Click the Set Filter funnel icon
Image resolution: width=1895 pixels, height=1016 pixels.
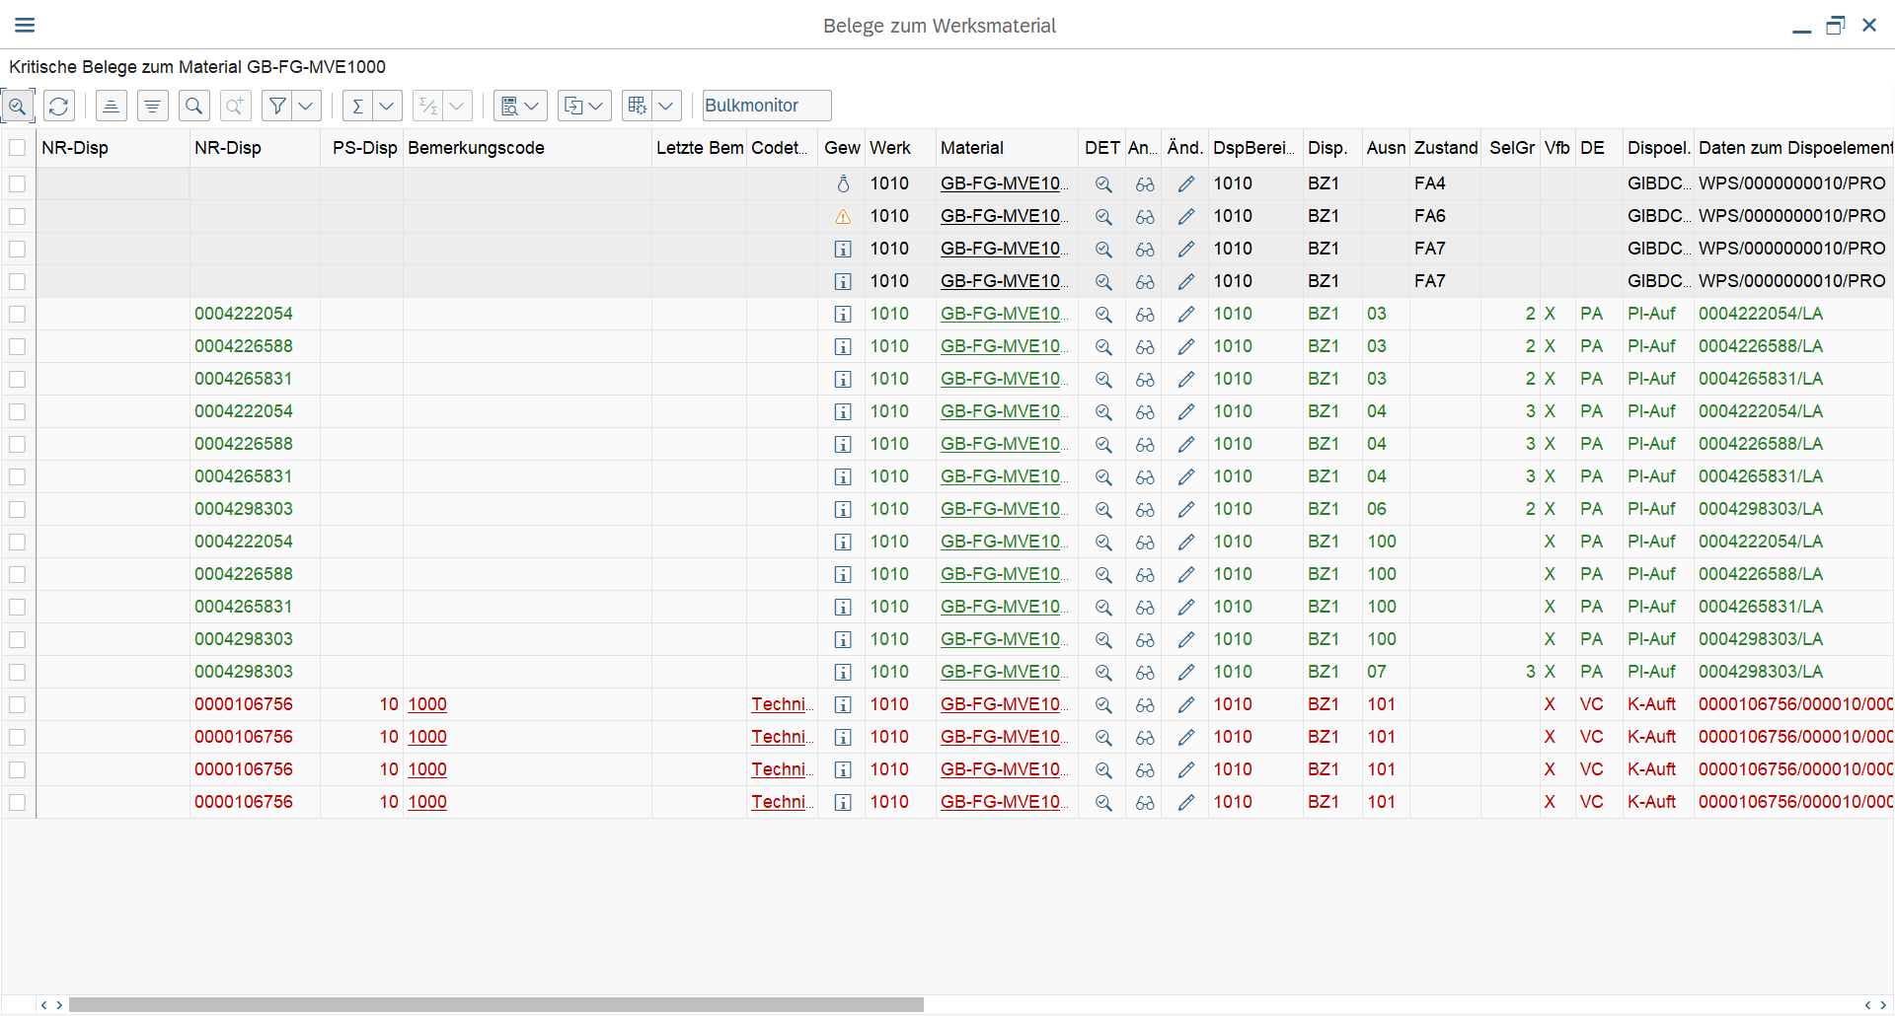tap(278, 106)
